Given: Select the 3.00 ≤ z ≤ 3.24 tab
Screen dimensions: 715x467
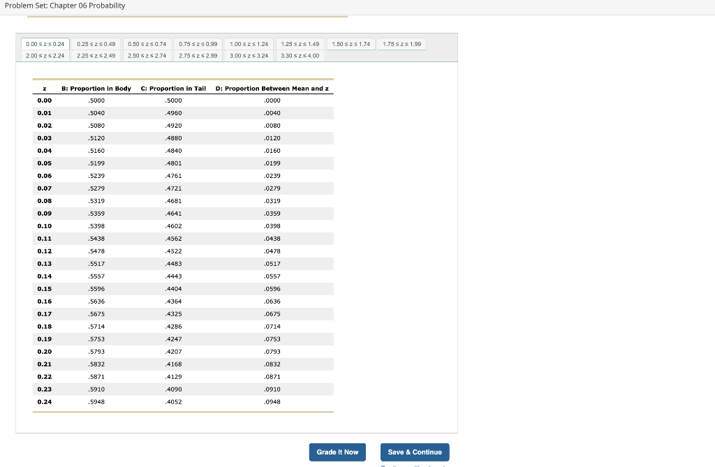Looking at the screenshot, I should [x=249, y=56].
